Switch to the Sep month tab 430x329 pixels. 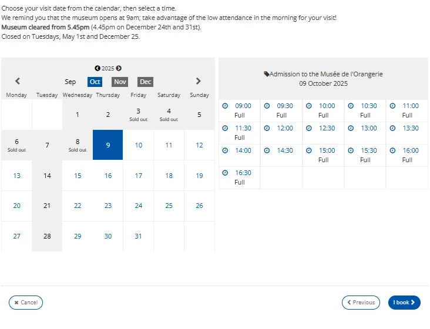tap(70, 82)
